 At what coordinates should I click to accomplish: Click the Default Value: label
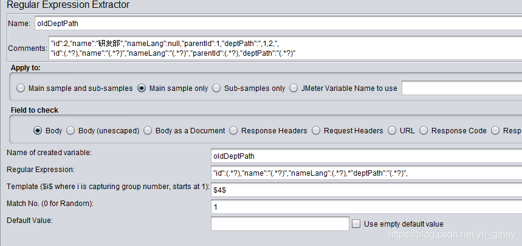pos(30,221)
